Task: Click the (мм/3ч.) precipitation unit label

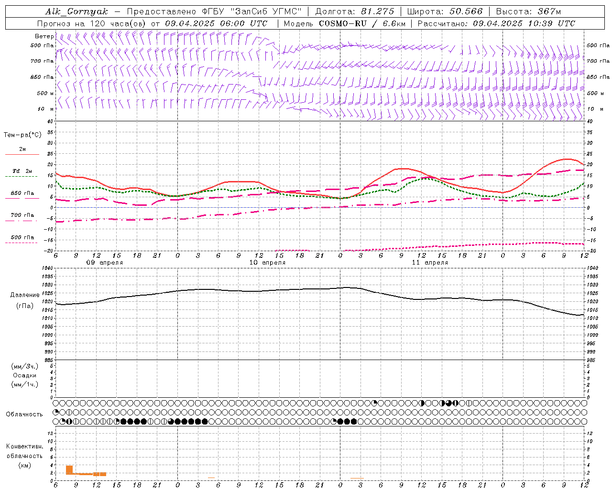Action: 25,366
